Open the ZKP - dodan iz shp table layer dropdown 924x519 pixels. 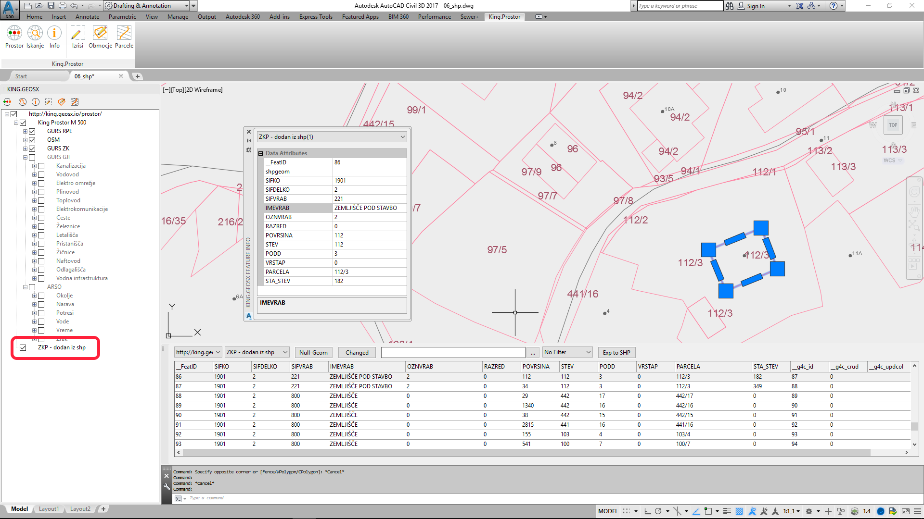click(257, 352)
